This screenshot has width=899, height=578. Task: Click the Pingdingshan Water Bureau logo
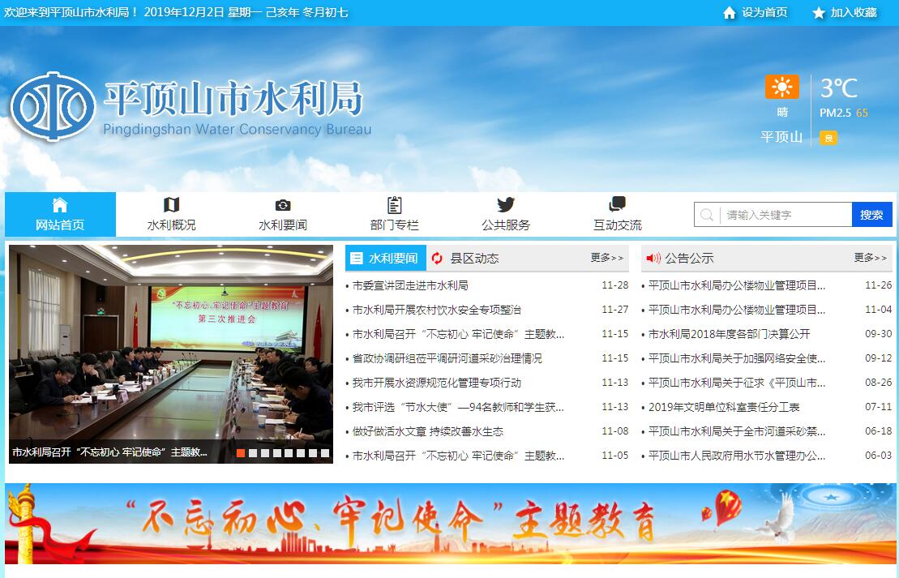coord(53,106)
